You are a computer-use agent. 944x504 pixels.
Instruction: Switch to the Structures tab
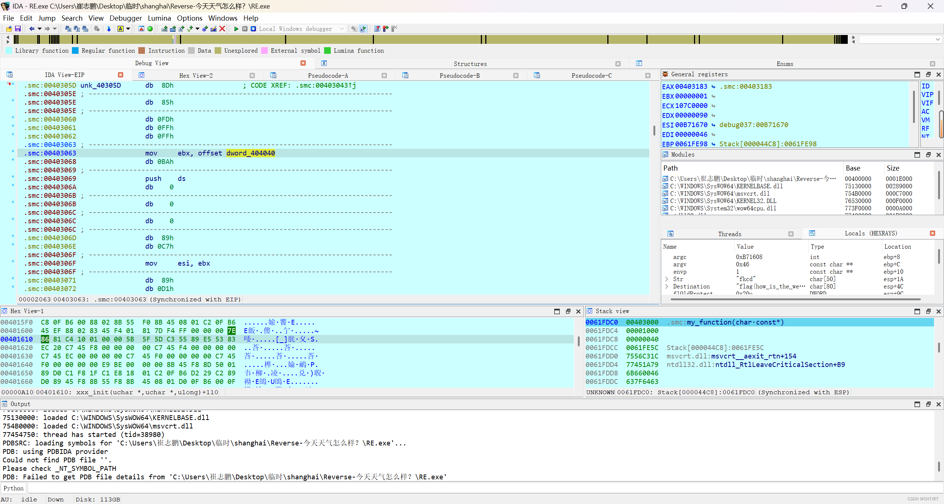pos(470,64)
